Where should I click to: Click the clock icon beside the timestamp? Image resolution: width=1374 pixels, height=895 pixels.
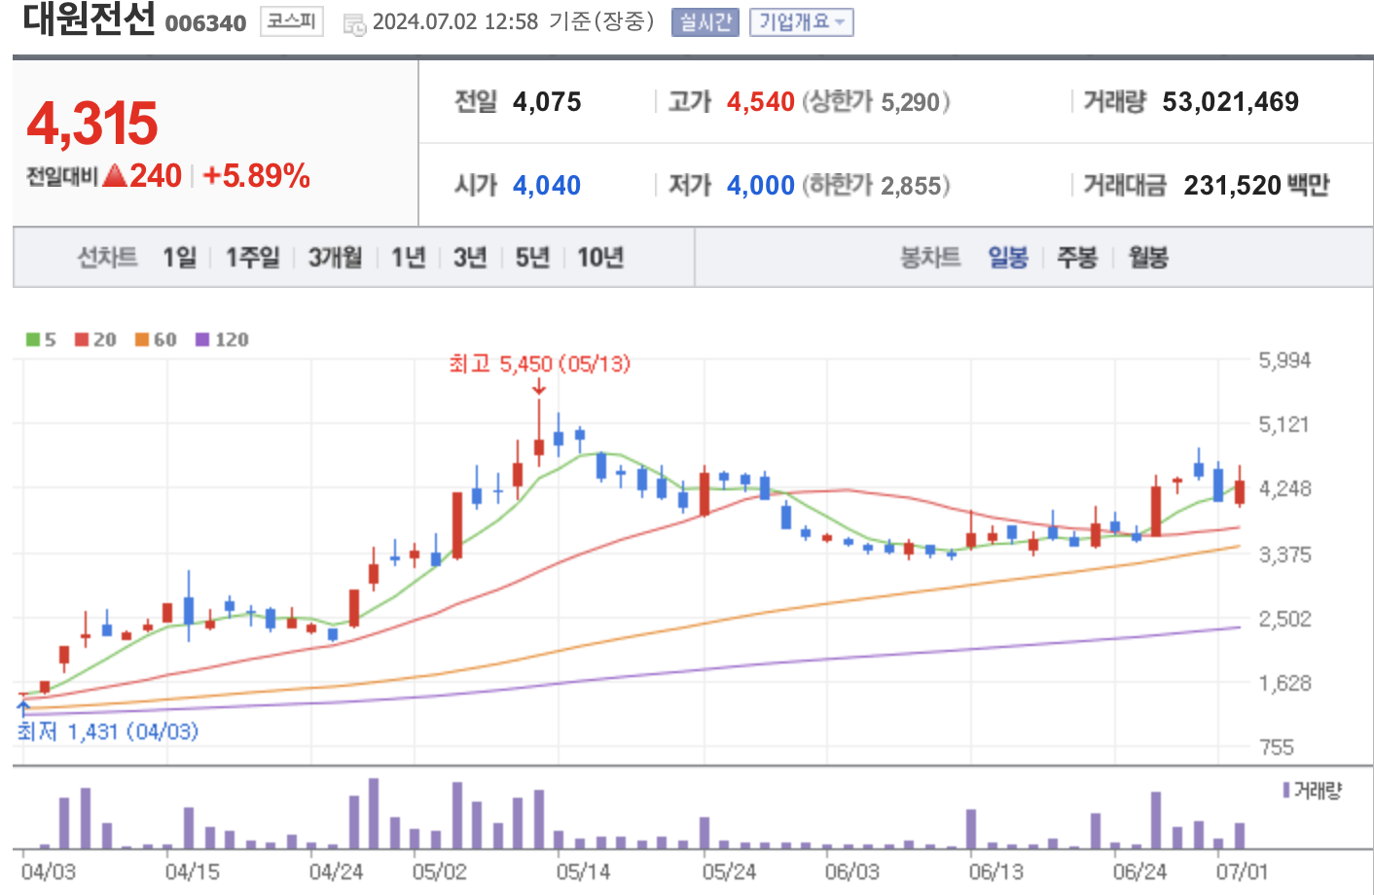pyautogui.click(x=355, y=23)
